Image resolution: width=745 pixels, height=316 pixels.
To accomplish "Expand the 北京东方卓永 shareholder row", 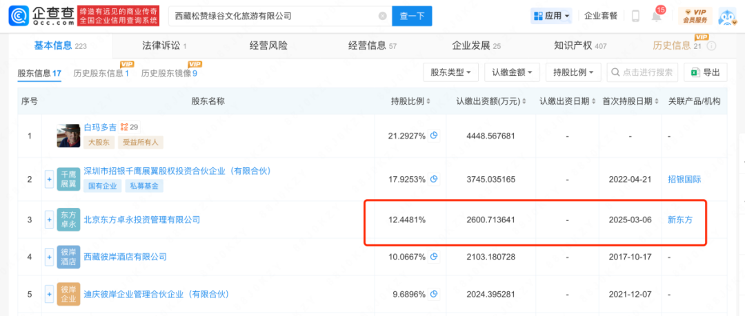I will 49,220.
